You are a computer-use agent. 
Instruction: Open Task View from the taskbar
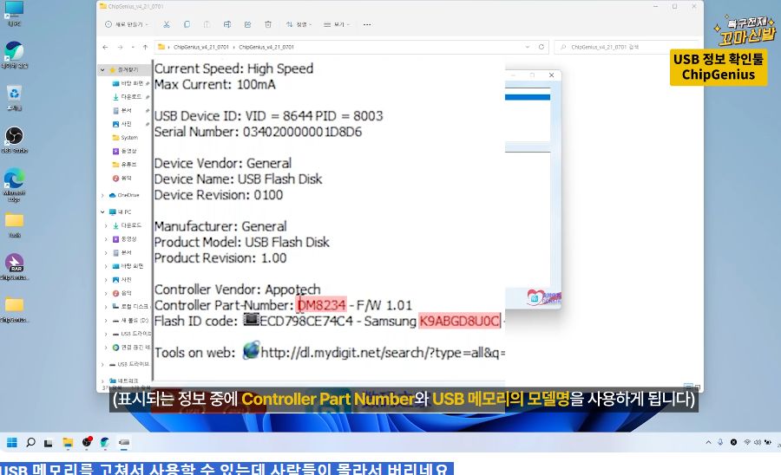pos(49,442)
